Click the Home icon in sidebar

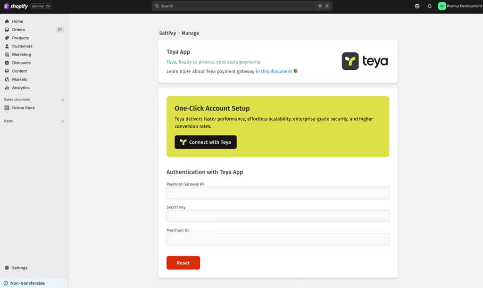(7, 21)
